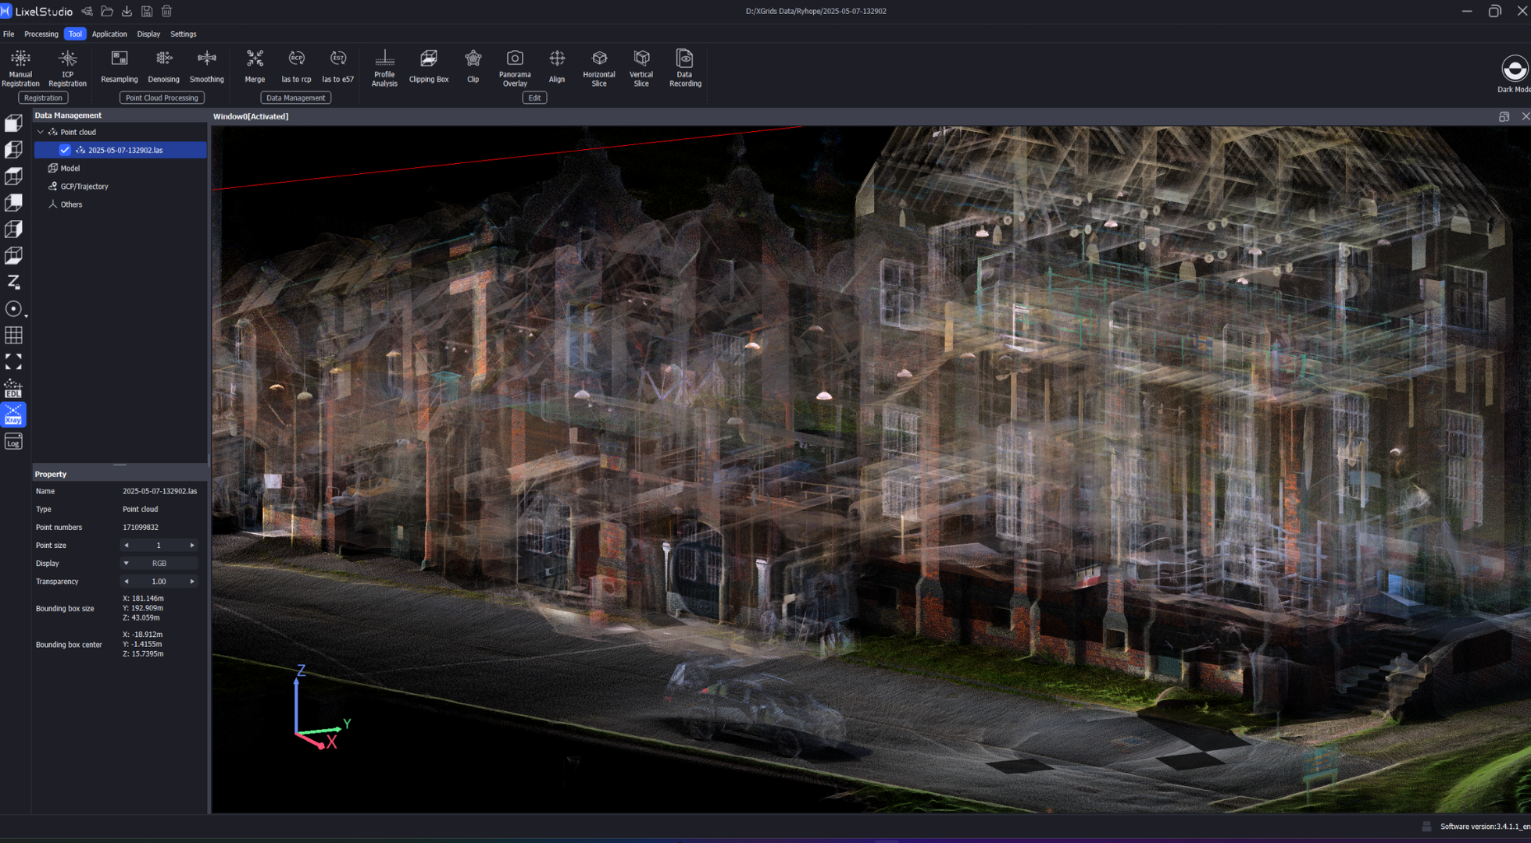Toggle the EDL shading mode
Viewport: 1531px width, 843px height.
click(x=13, y=389)
